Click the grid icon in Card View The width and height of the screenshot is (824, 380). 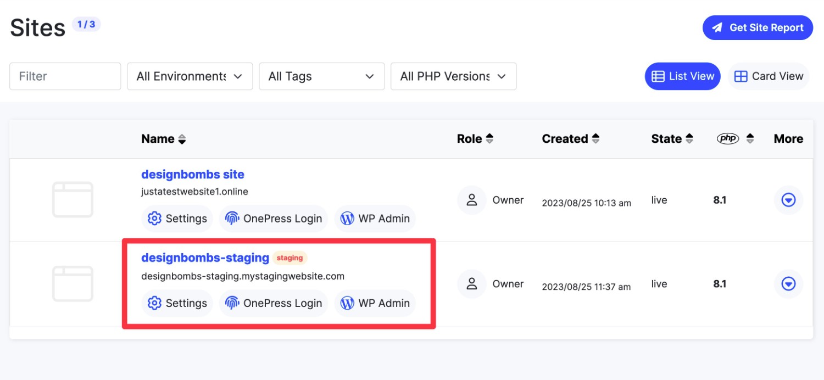741,77
